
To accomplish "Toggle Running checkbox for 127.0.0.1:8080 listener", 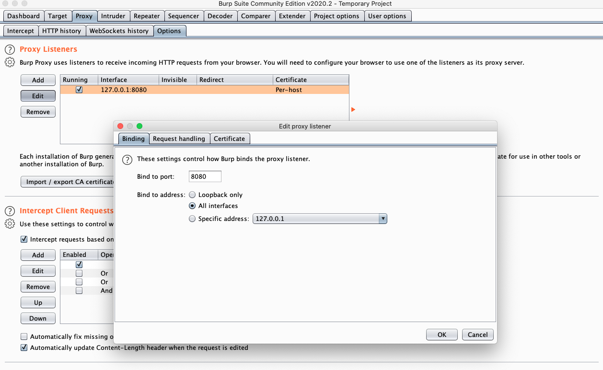I will (79, 90).
